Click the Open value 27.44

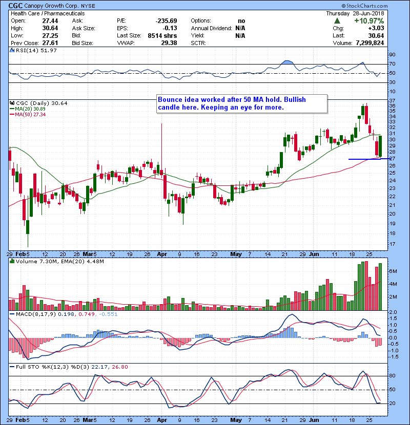pos(50,21)
